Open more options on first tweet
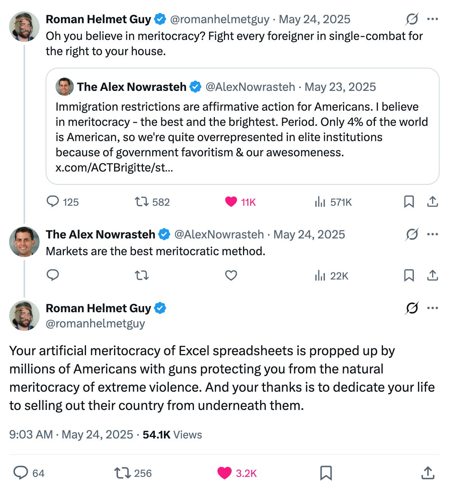 coord(432,19)
